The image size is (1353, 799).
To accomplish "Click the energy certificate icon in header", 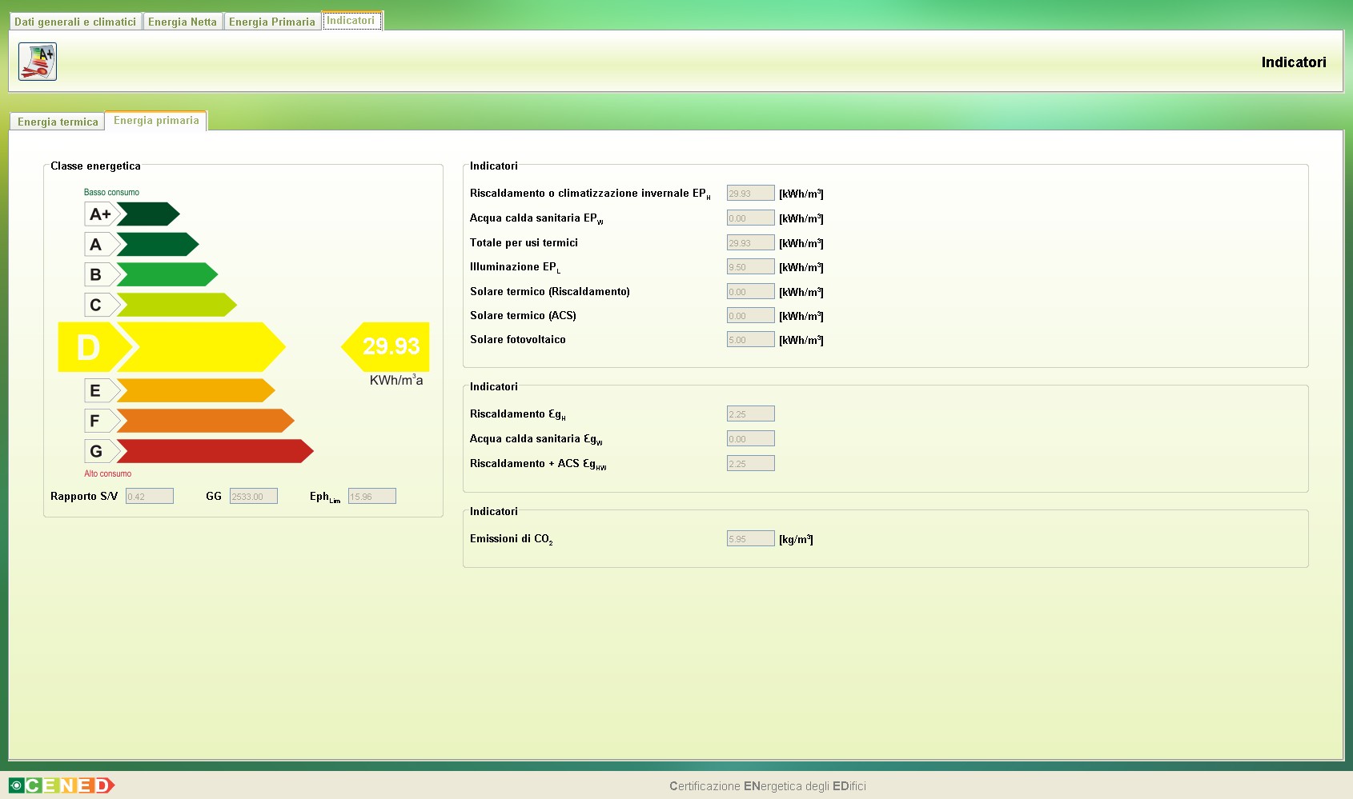I will click(x=38, y=62).
